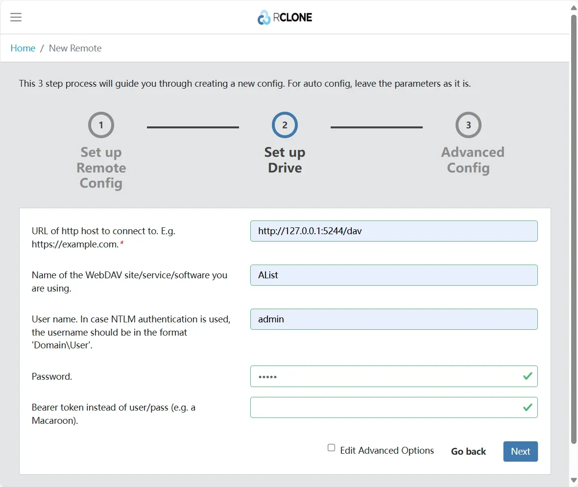The height and width of the screenshot is (487, 578).
Task: Click green checkmark in Bearer token field
Action: [528, 407]
